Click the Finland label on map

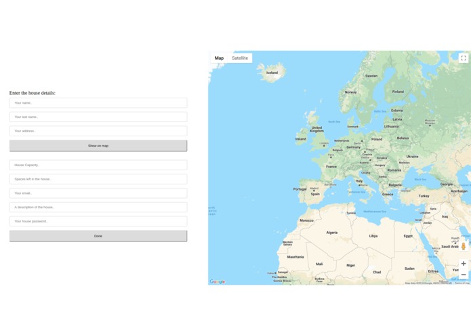click(x=398, y=92)
